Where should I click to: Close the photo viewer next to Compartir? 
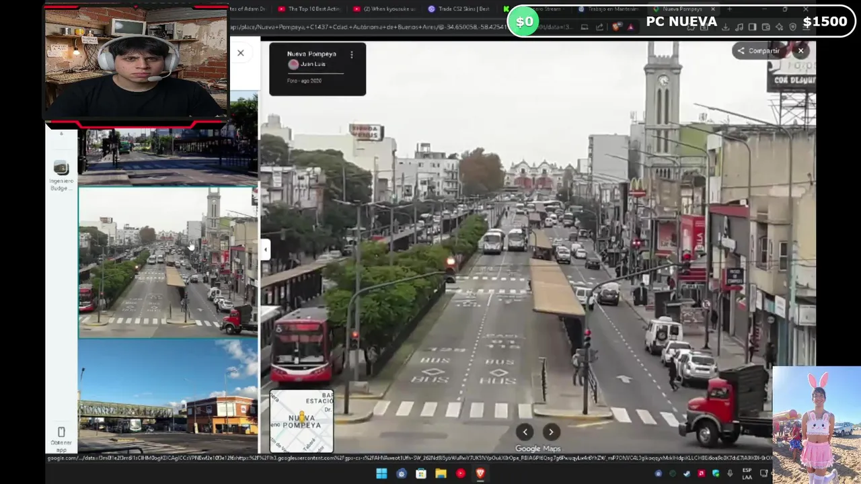coord(800,50)
